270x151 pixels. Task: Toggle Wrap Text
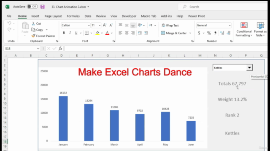coord(170,25)
